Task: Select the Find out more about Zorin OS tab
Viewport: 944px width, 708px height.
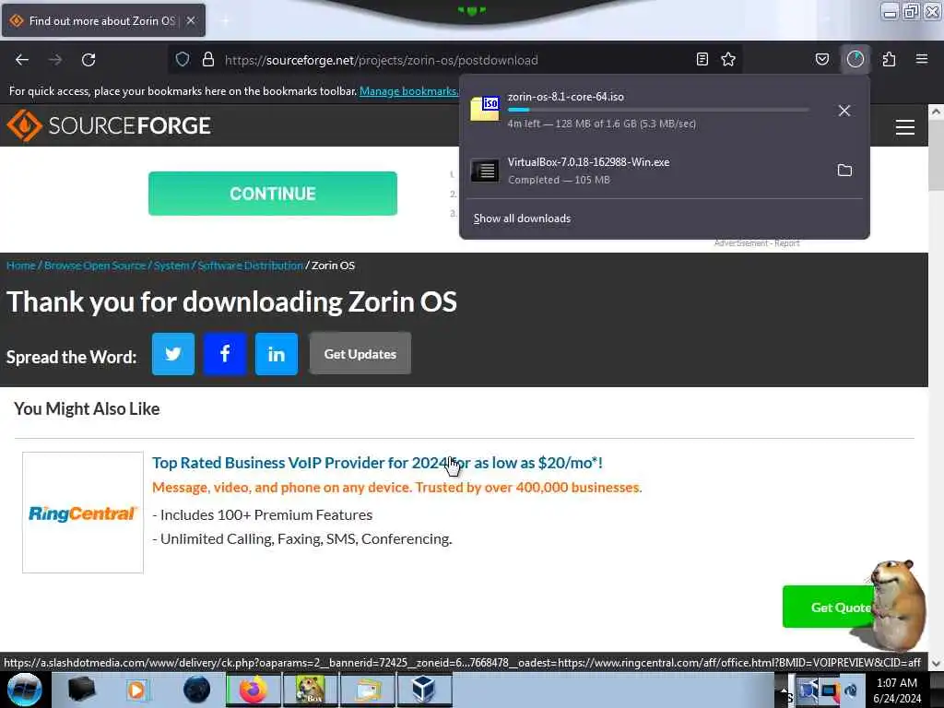Action: click(101, 20)
